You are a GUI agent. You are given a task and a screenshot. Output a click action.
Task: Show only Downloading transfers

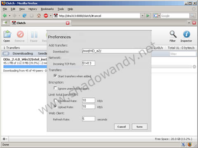(x=23, y=53)
